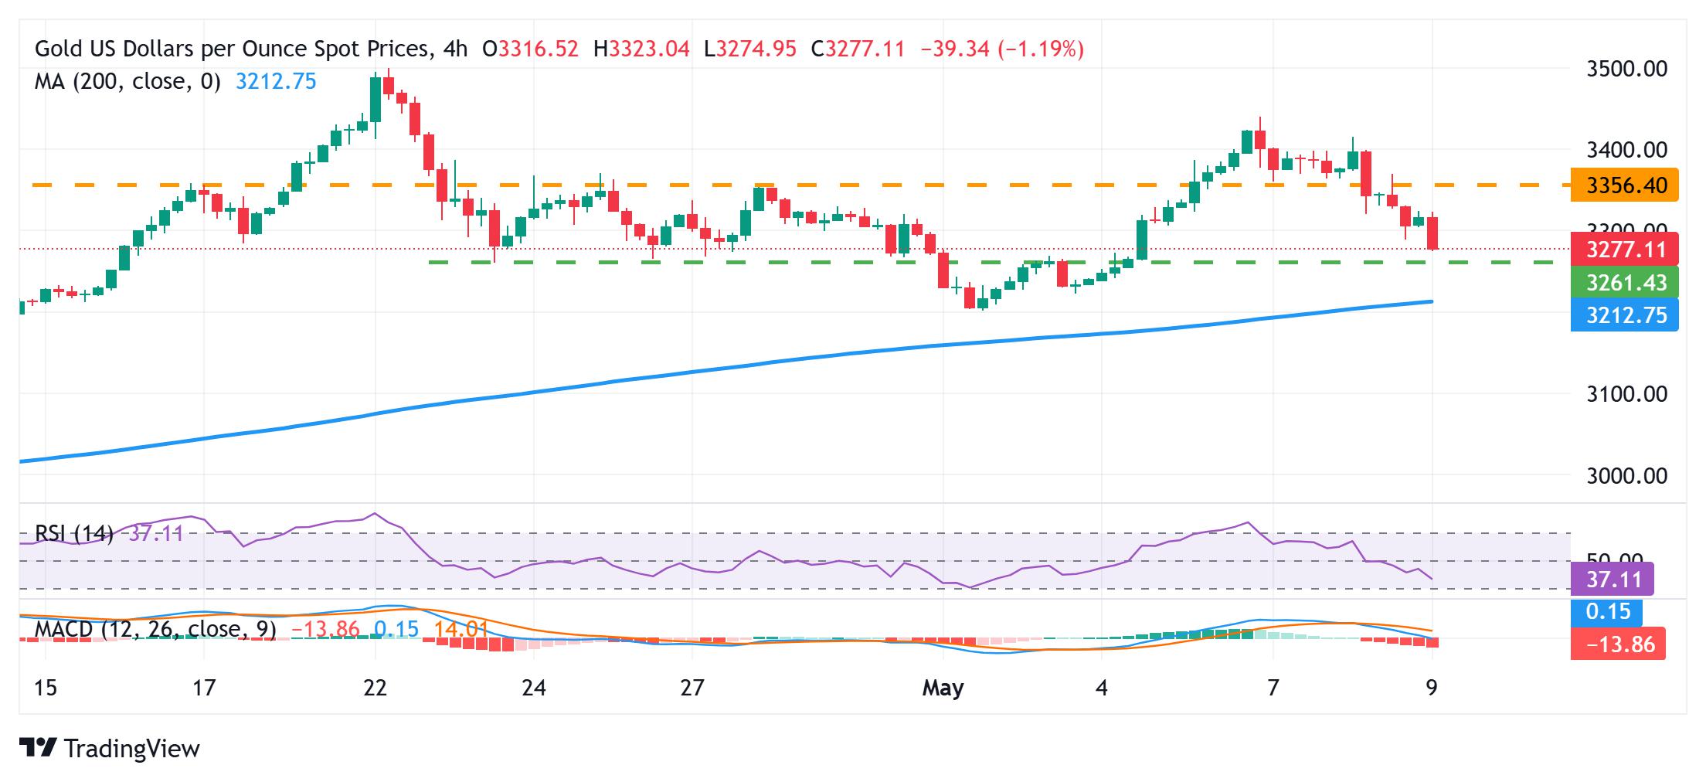Click the orange 3356.40 price label

(1625, 185)
